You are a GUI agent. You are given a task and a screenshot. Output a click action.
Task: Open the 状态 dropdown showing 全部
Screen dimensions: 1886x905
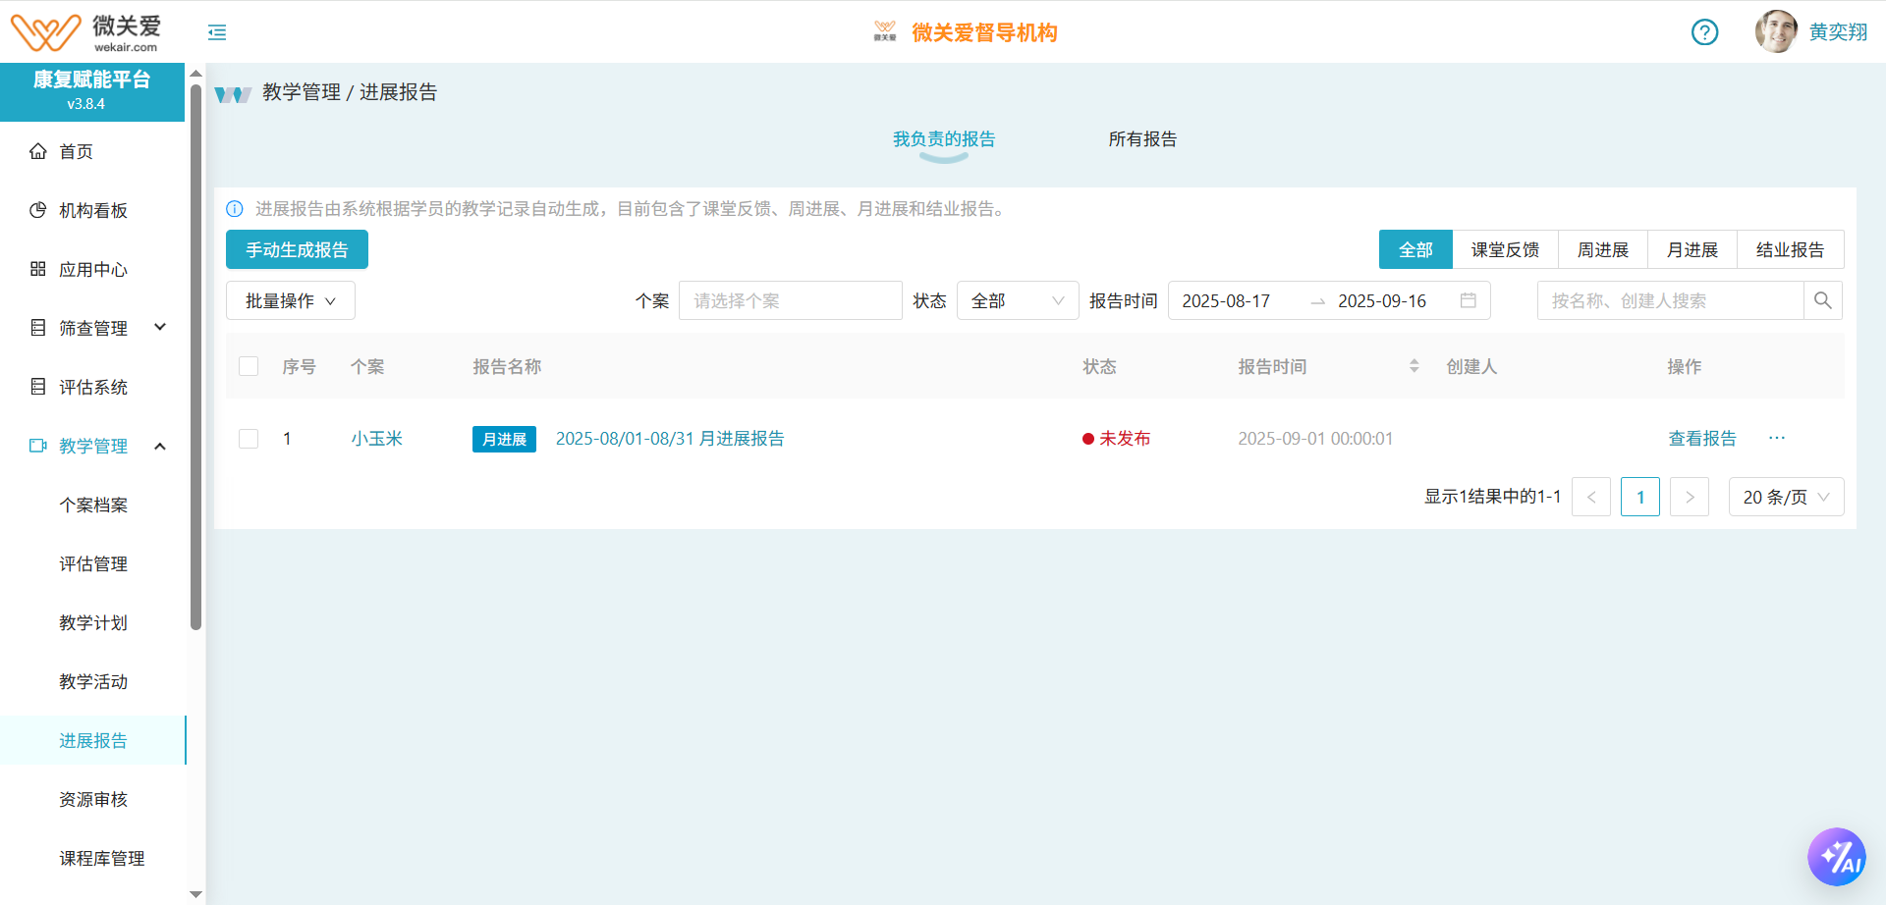click(x=1017, y=300)
